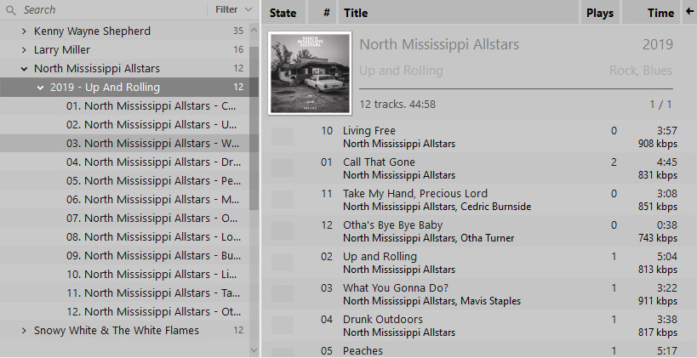Viewport: 697px width, 358px height.
Task: Expand the Larry Miller artist node
Action: click(x=24, y=50)
